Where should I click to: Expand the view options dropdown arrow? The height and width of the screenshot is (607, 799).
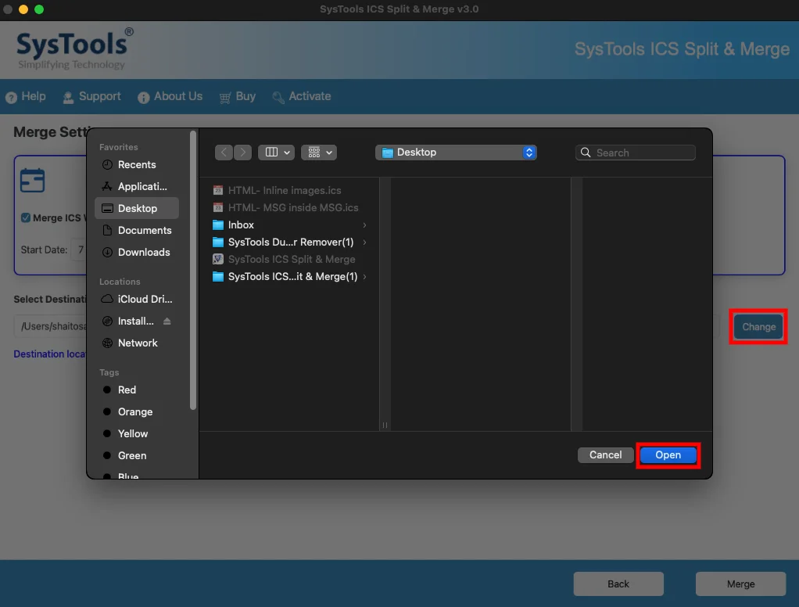pos(287,153)
